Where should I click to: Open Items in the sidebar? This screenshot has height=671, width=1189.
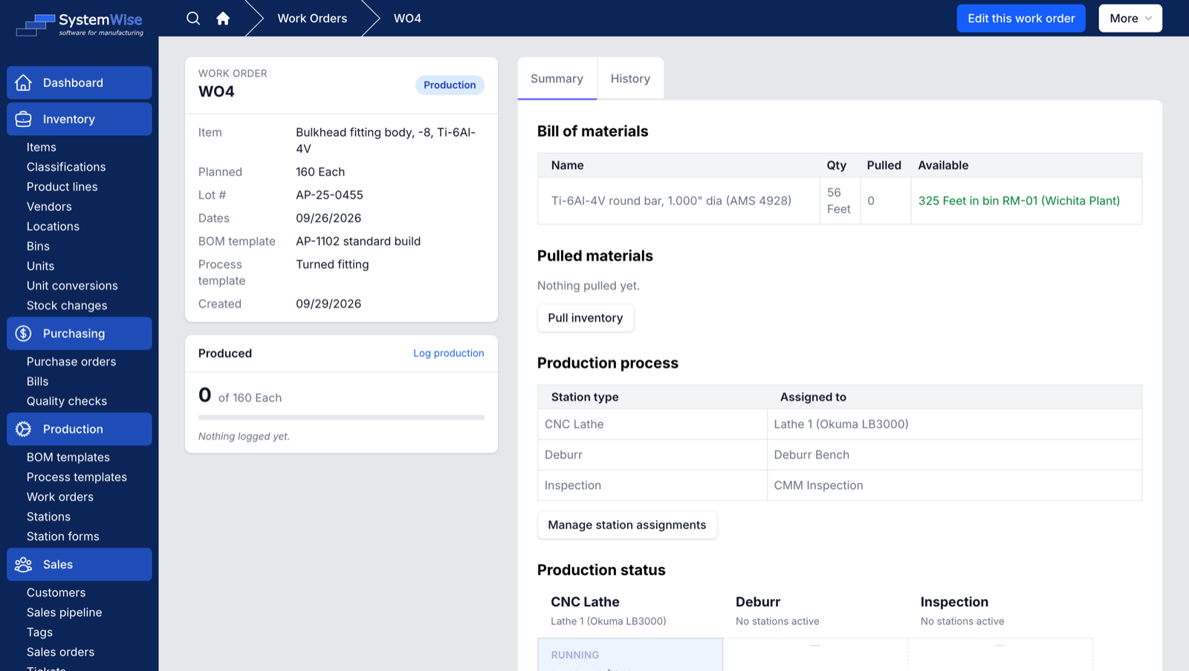(x=42, y=147)
